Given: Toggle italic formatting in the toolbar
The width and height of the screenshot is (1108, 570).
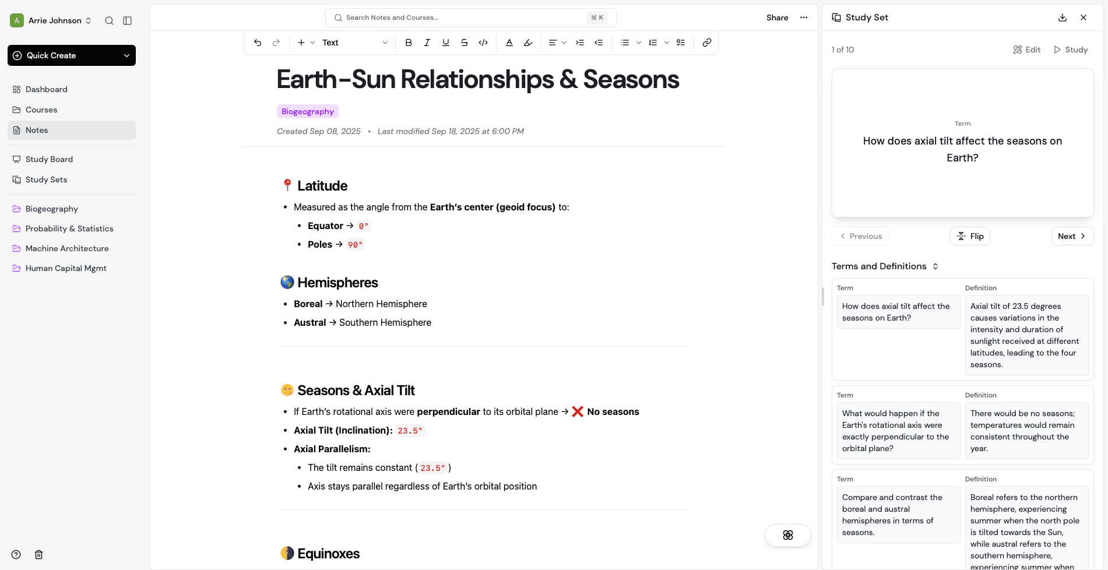Looking at the screenshot, I should (x=427, y=43).
